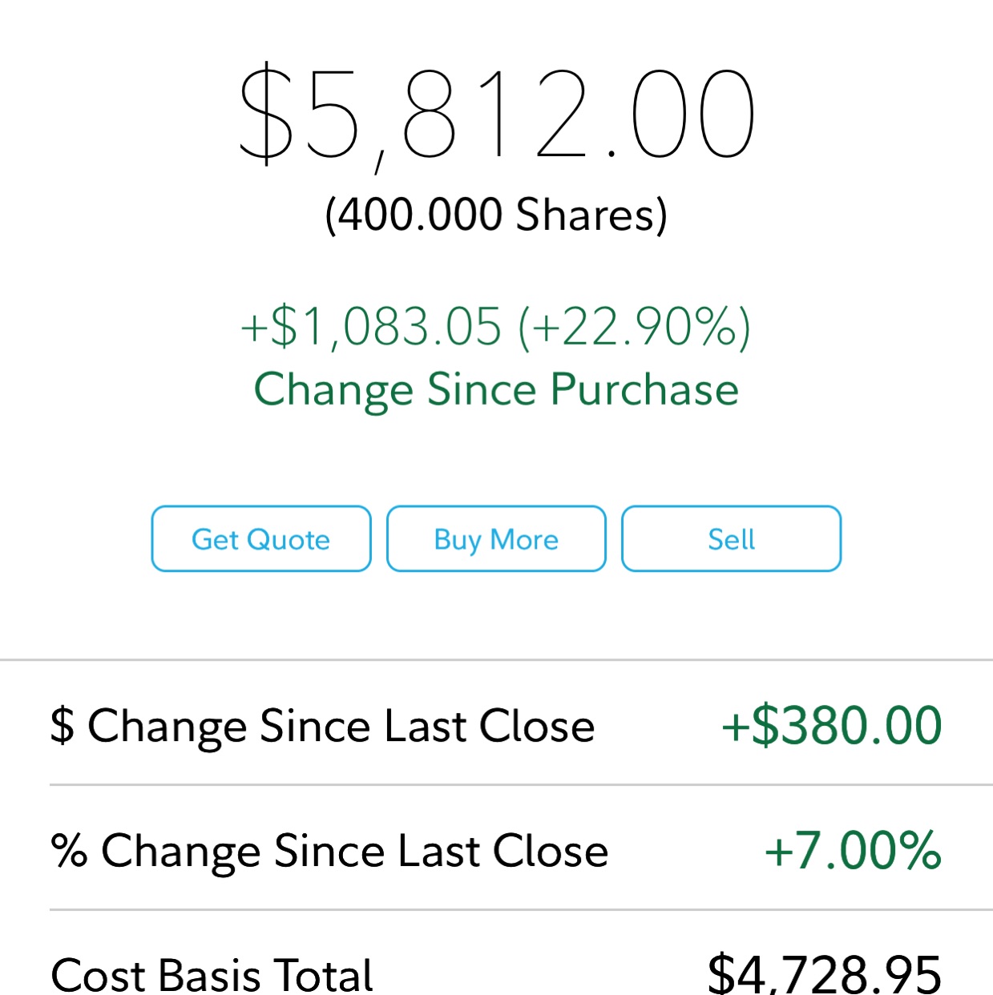The width and height of the screenshot is (993, 995).
Task: Tap the Get Quote button
Action: pyautogui.click(x=260, y=539)
